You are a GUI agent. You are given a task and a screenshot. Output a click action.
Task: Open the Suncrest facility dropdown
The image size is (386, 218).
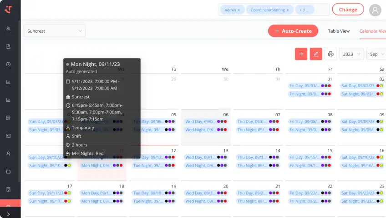pos(55,31)
